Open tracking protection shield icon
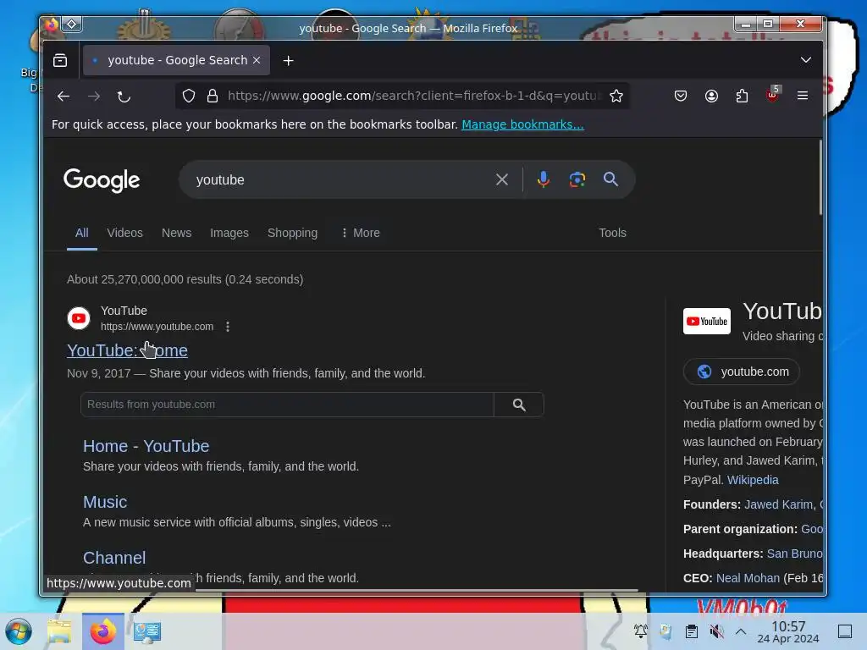This screenshot has height=650, width=867. click(189, 96)
